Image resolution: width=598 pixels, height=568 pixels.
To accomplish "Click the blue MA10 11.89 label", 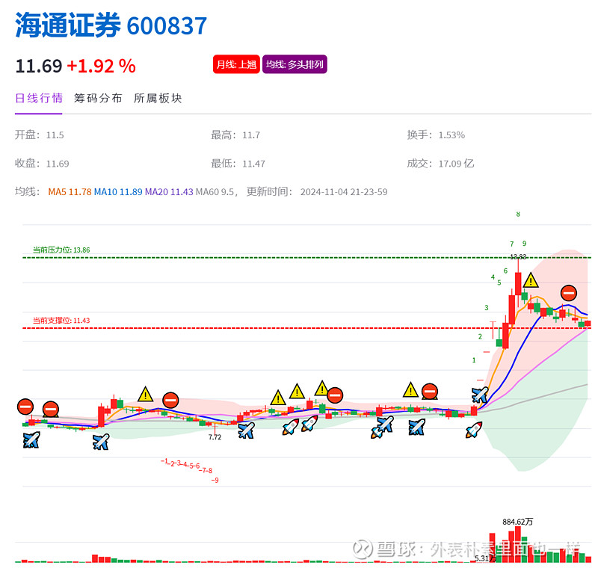I will pos(118,192).
